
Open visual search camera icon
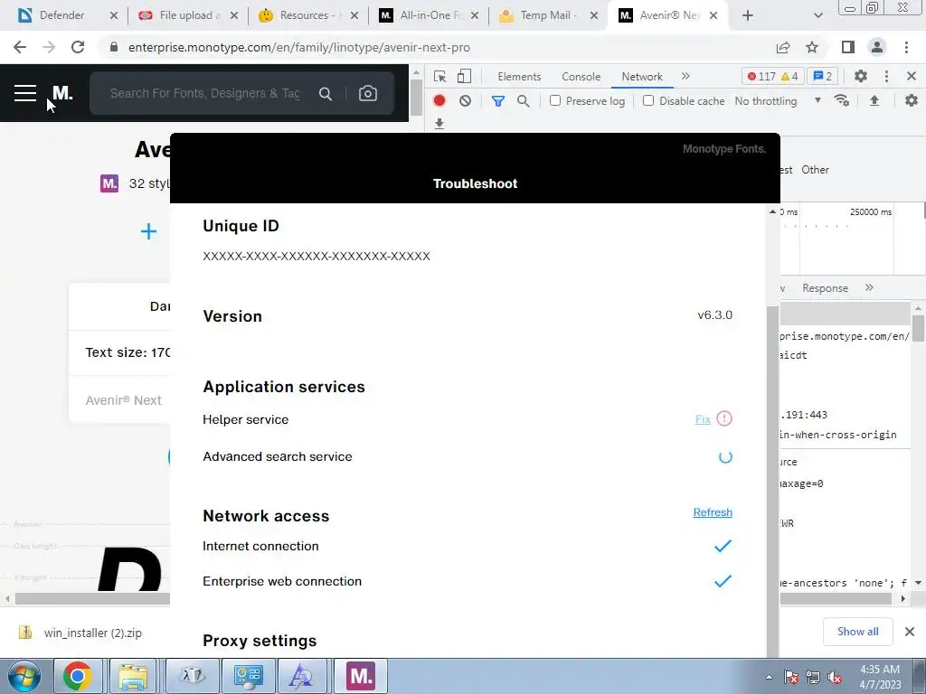click(367, 93)
